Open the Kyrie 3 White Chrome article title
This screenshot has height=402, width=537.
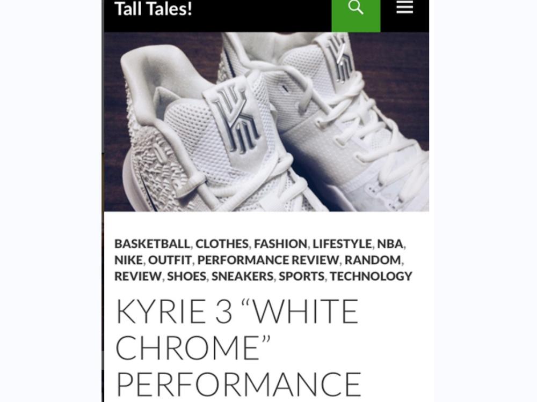(238, 347)
